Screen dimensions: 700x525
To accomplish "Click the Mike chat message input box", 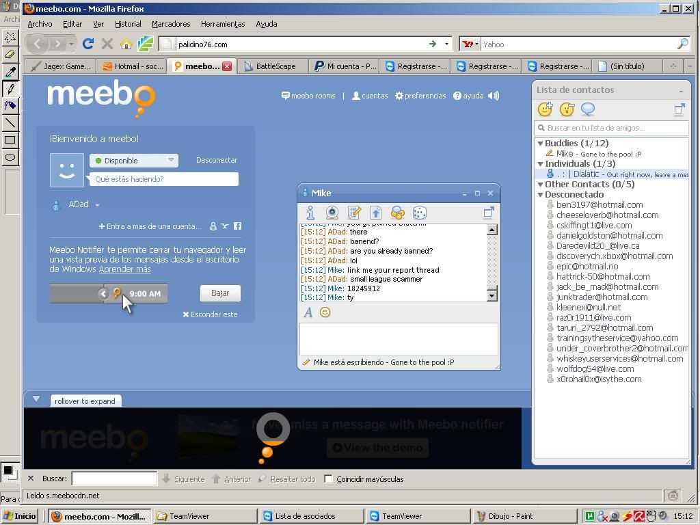I will click(x=399, y=339).
